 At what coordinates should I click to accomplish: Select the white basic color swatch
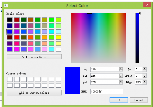[59, 49]
